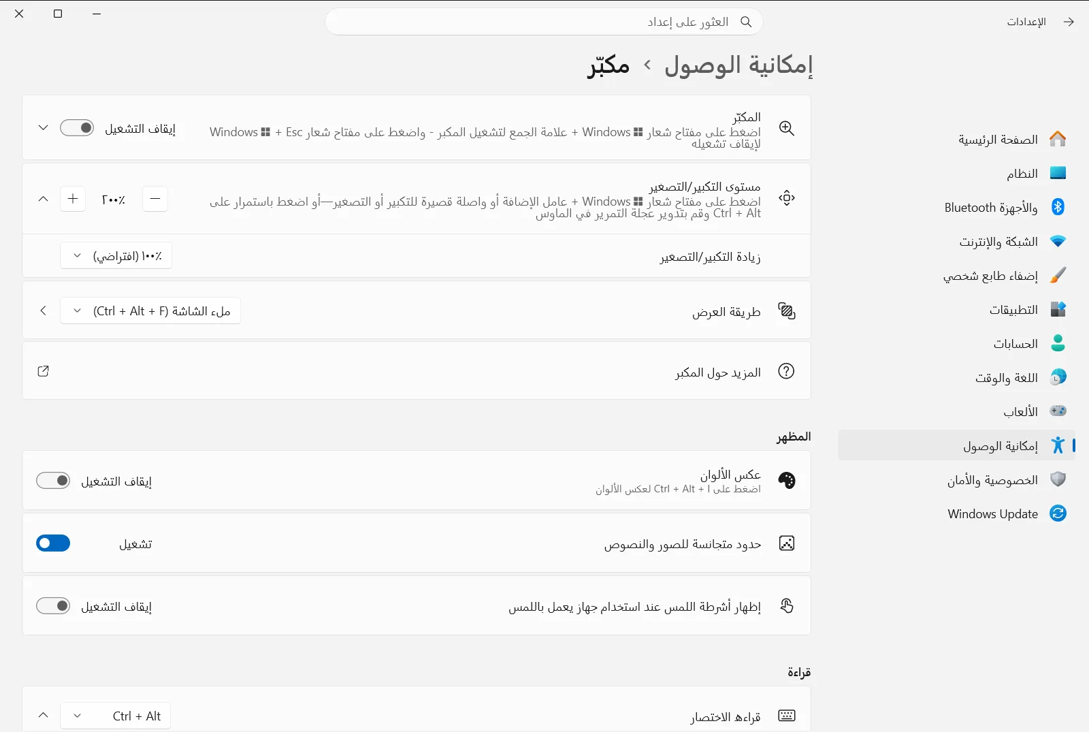Click the zoom level target icon
Viewport: 1089px width, 732px height.
tap(786, 198)
